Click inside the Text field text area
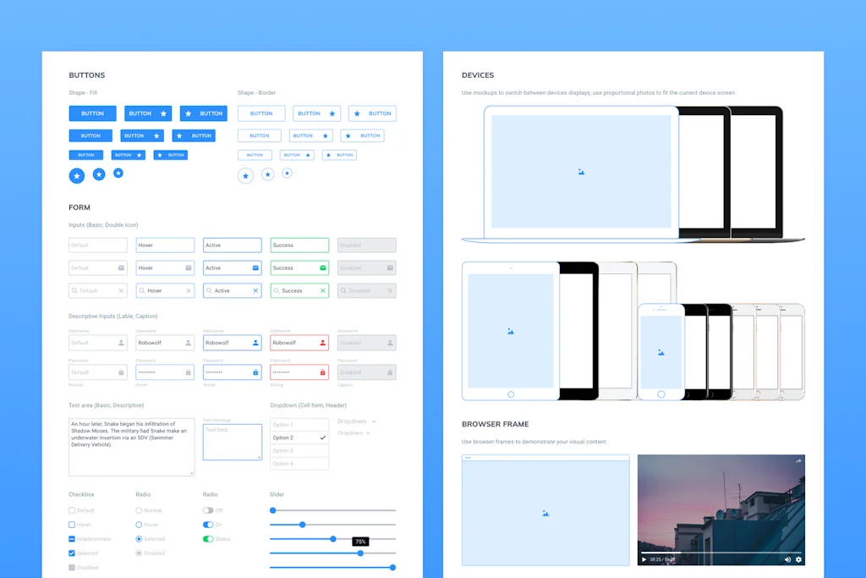Screen dimensions: 866x578 [x=232, y=441]
